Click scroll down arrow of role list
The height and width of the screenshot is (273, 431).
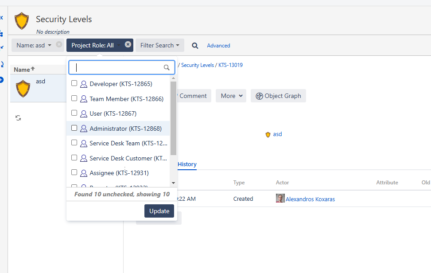pyautogui.click(x=173, y=183)
